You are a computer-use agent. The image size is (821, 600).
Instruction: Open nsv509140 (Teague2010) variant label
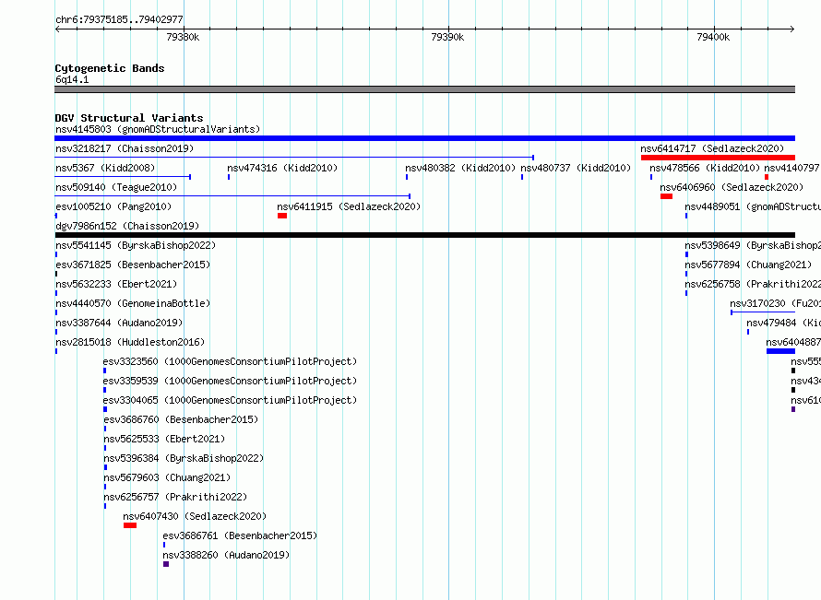coord(116,187)
